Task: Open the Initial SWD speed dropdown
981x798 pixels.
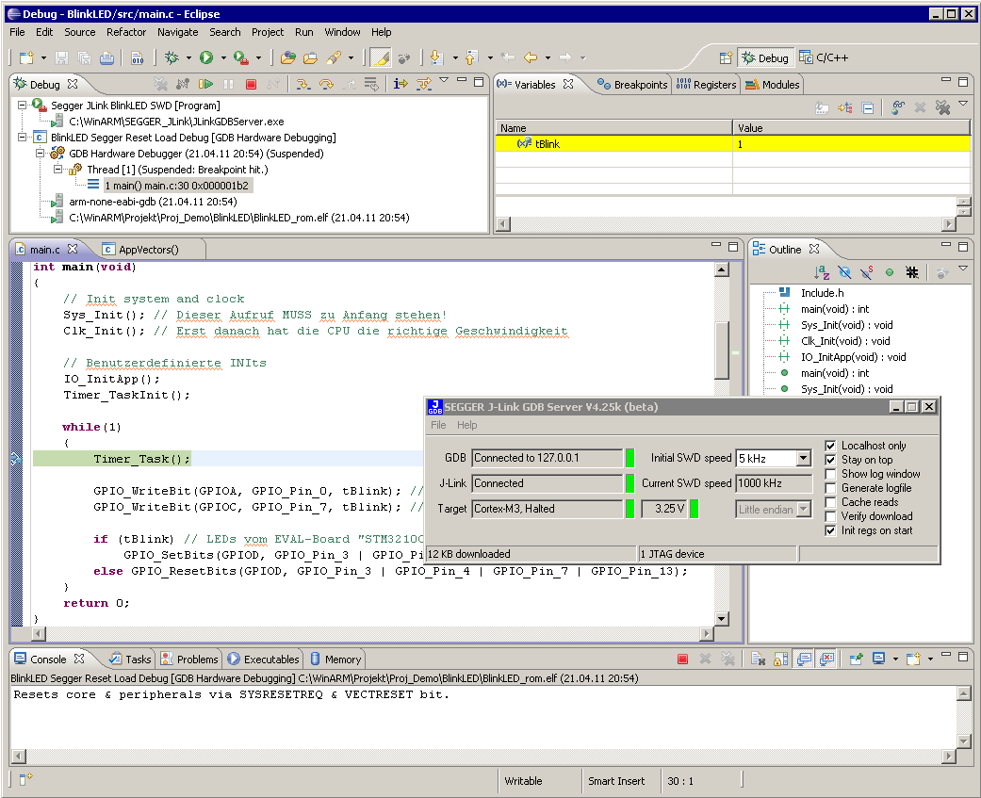Action: pos(804,459)
